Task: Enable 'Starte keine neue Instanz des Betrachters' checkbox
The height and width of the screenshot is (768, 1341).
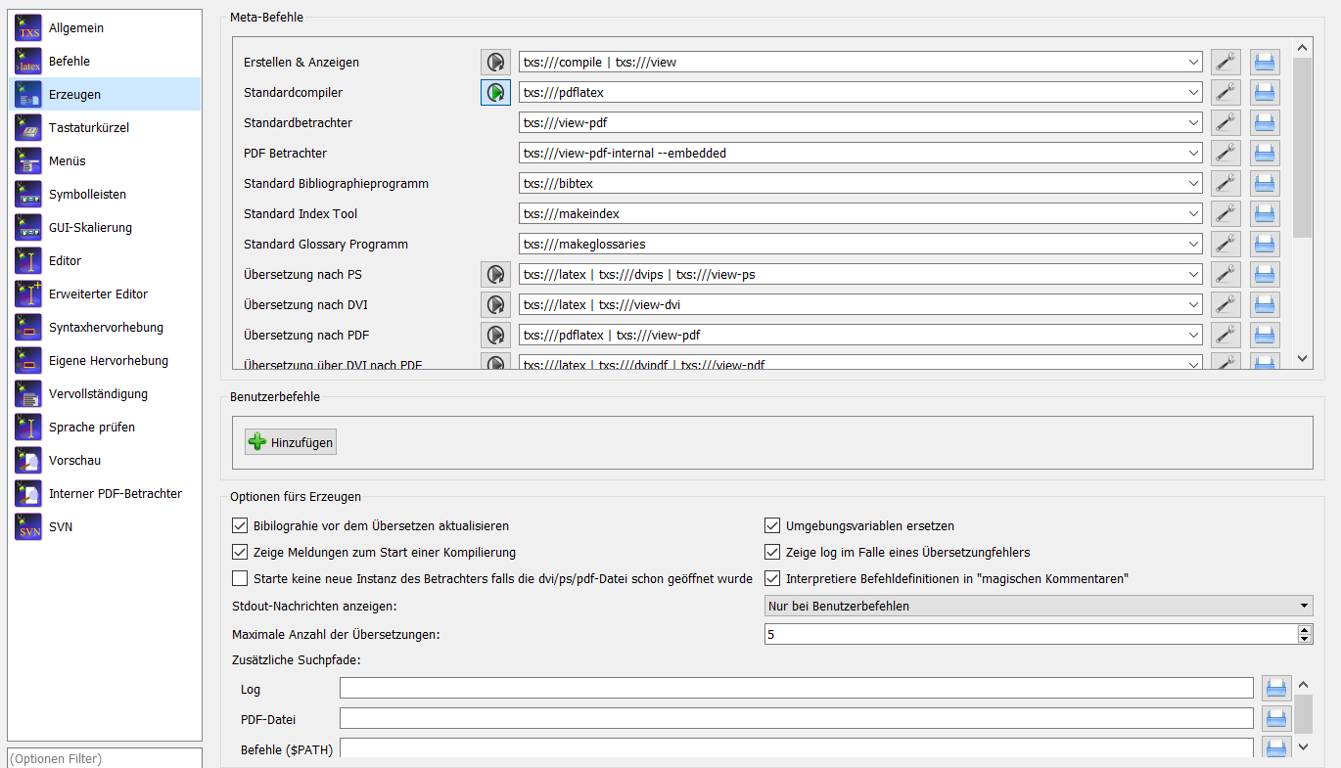Action: coord(240,578)
